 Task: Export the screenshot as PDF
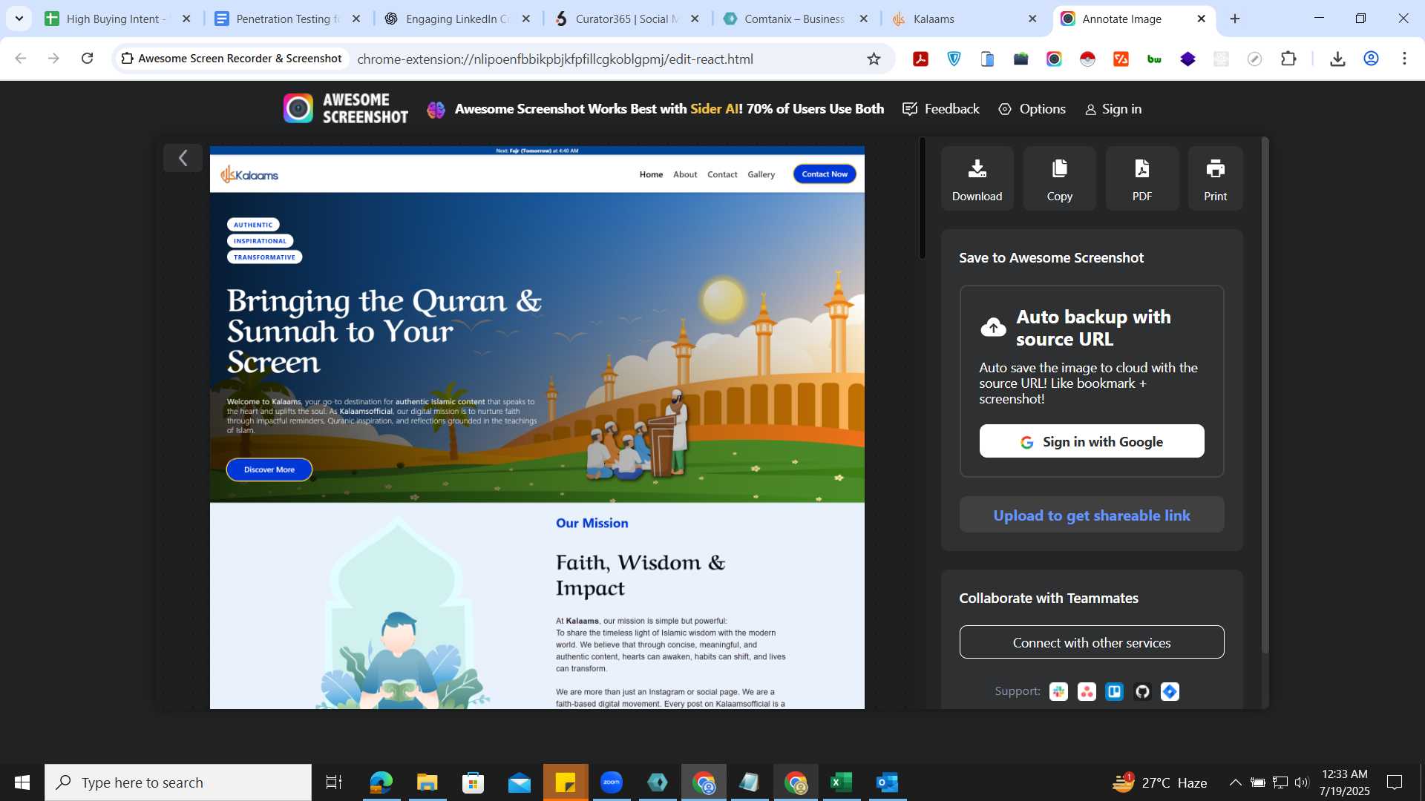1141,179
